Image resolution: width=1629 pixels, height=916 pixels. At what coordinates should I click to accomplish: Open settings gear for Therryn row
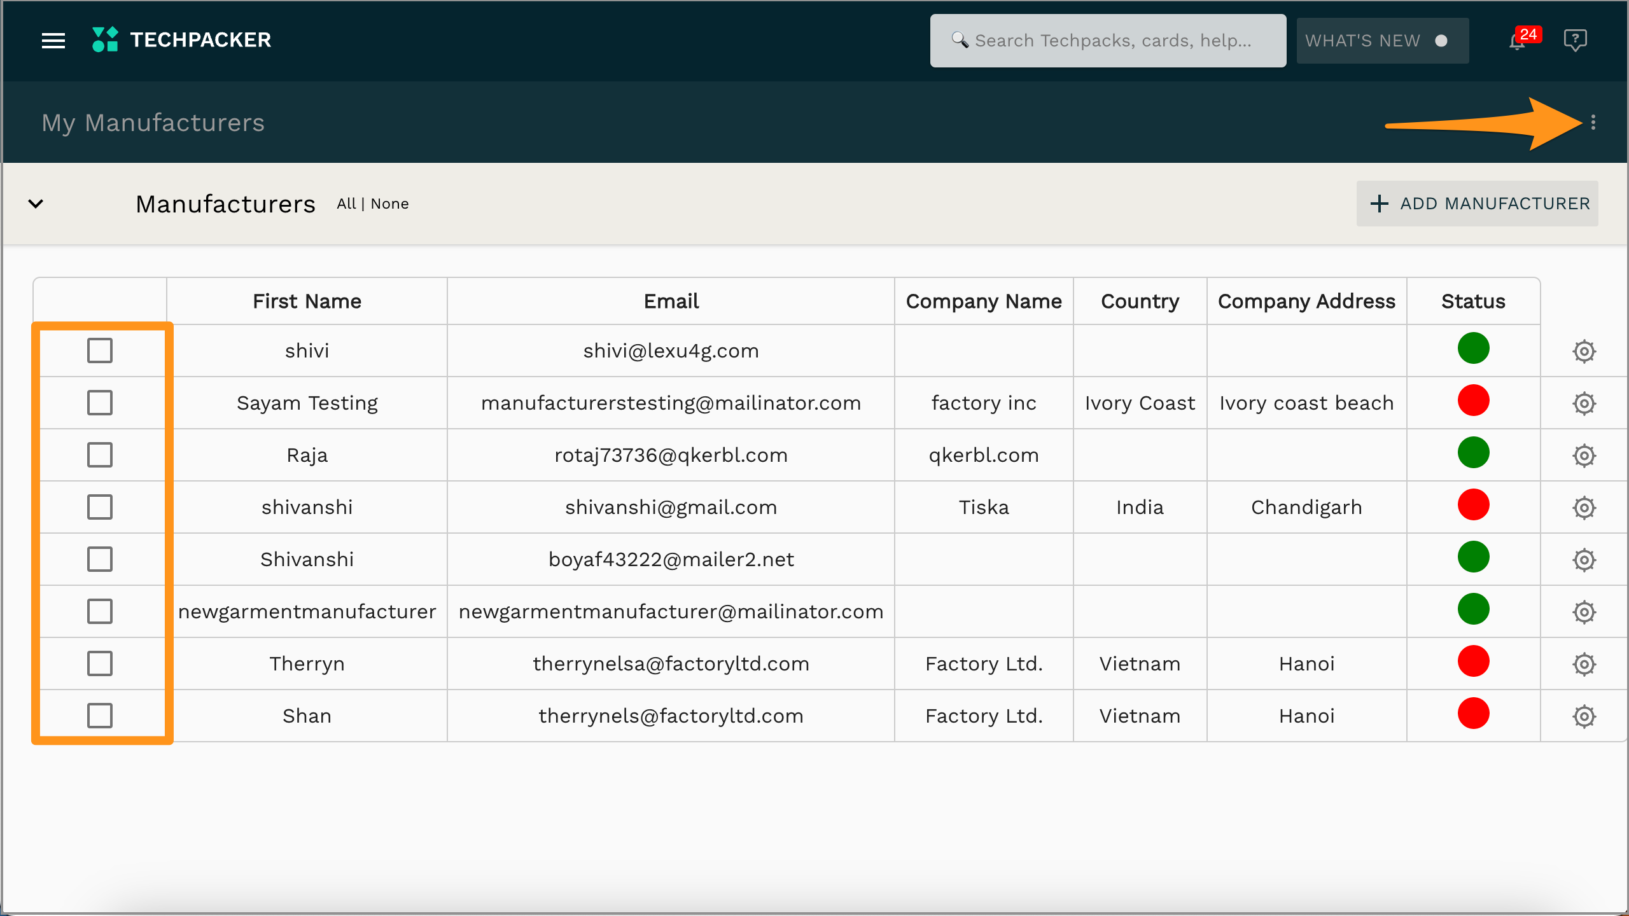tap(1584, 664)
